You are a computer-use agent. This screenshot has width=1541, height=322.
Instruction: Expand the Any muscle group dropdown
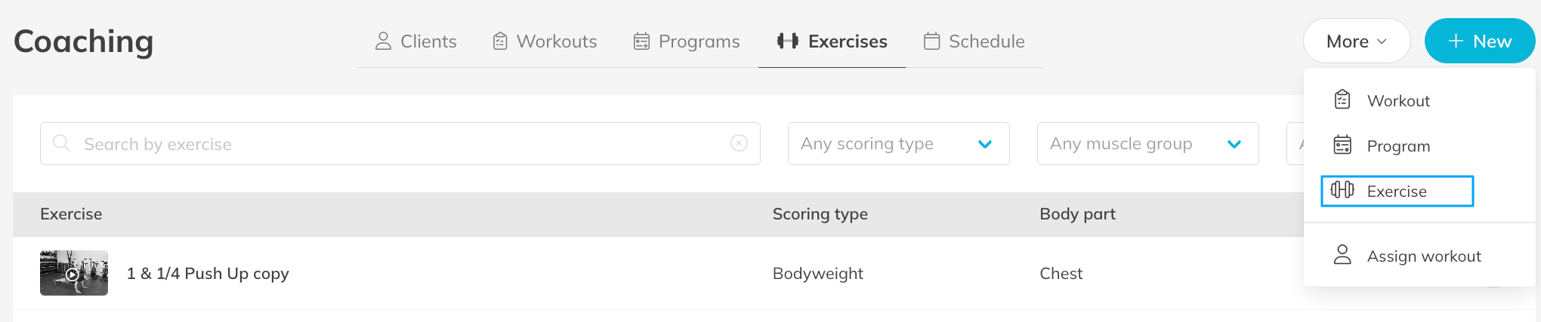(1147, 143)
